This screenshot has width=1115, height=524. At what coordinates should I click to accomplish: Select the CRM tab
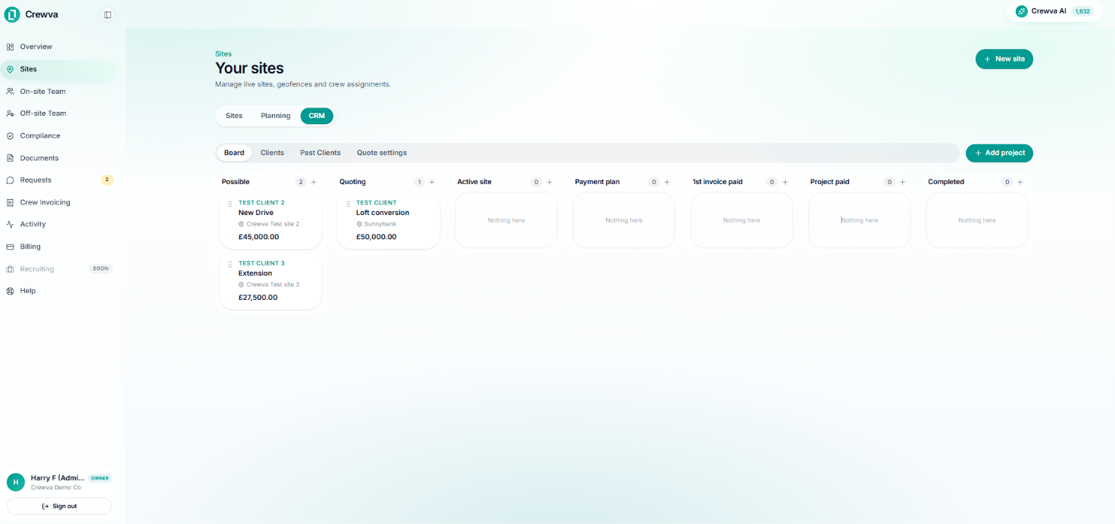[317, 116]
